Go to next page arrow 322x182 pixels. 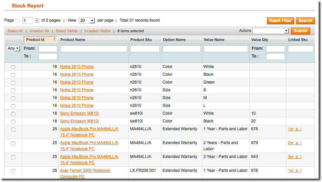(37, 21)
